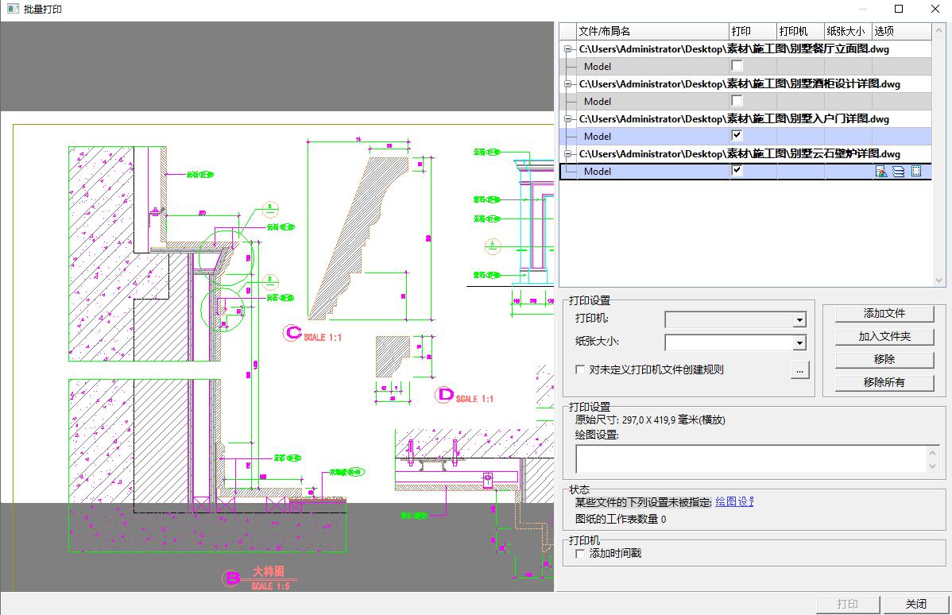The height and width of the screenshot is (615, 952).
Task: Collapse the 别墅餐厅立面图.dwg tree node
Action: [567, 49]
